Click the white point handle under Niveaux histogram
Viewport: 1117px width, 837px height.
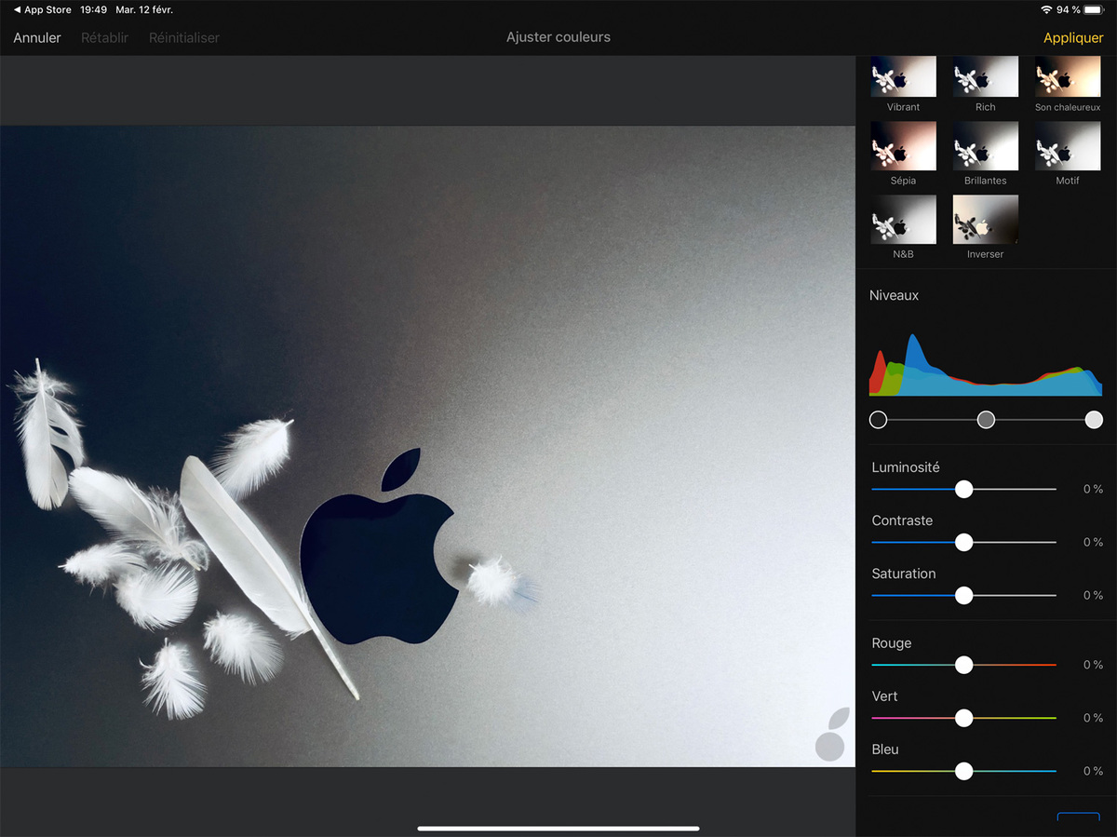(x=1094, y=420)
